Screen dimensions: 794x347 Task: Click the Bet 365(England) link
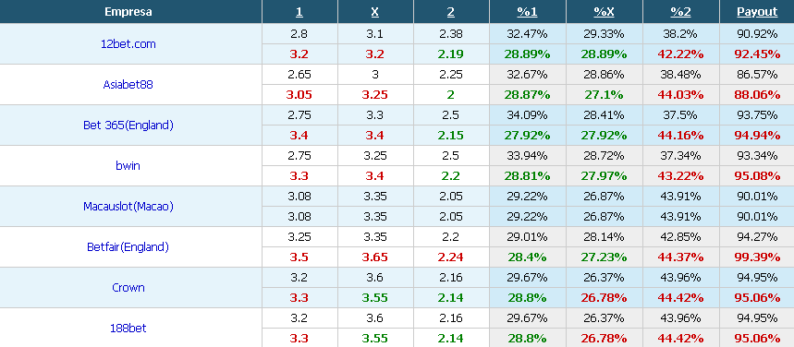[x=128, y=125]
